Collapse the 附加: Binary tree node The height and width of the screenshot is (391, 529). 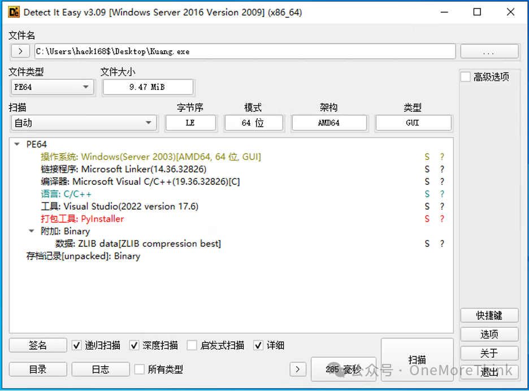[32, 231]
